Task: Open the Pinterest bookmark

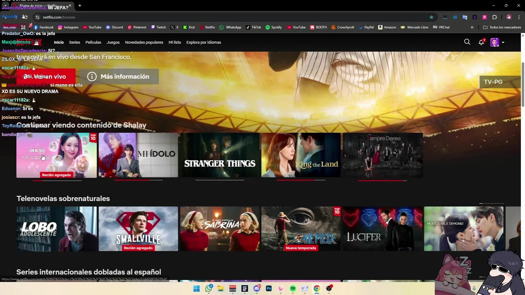Action: (137, 27)
